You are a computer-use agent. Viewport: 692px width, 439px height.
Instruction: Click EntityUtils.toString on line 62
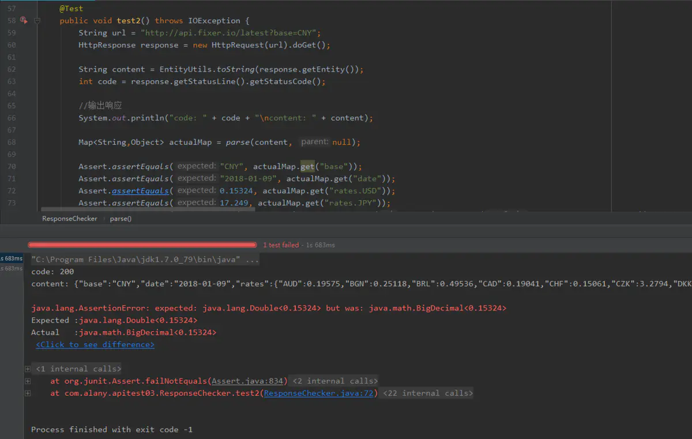(207, 69)
